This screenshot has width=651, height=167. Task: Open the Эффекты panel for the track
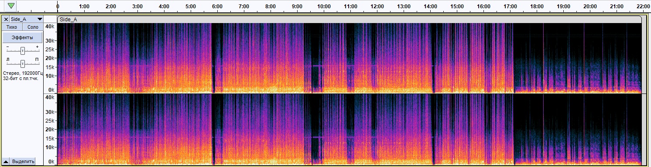click(23, 37)
